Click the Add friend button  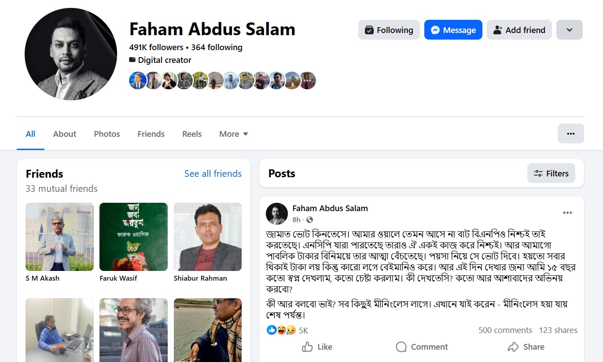pos(519,30)
